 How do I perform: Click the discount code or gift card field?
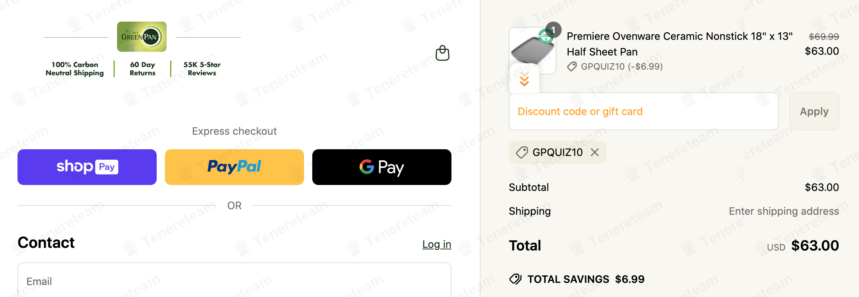pyautogui.click(x=644, y=111)
